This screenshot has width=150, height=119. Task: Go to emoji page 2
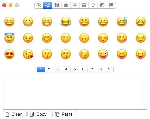49,69
